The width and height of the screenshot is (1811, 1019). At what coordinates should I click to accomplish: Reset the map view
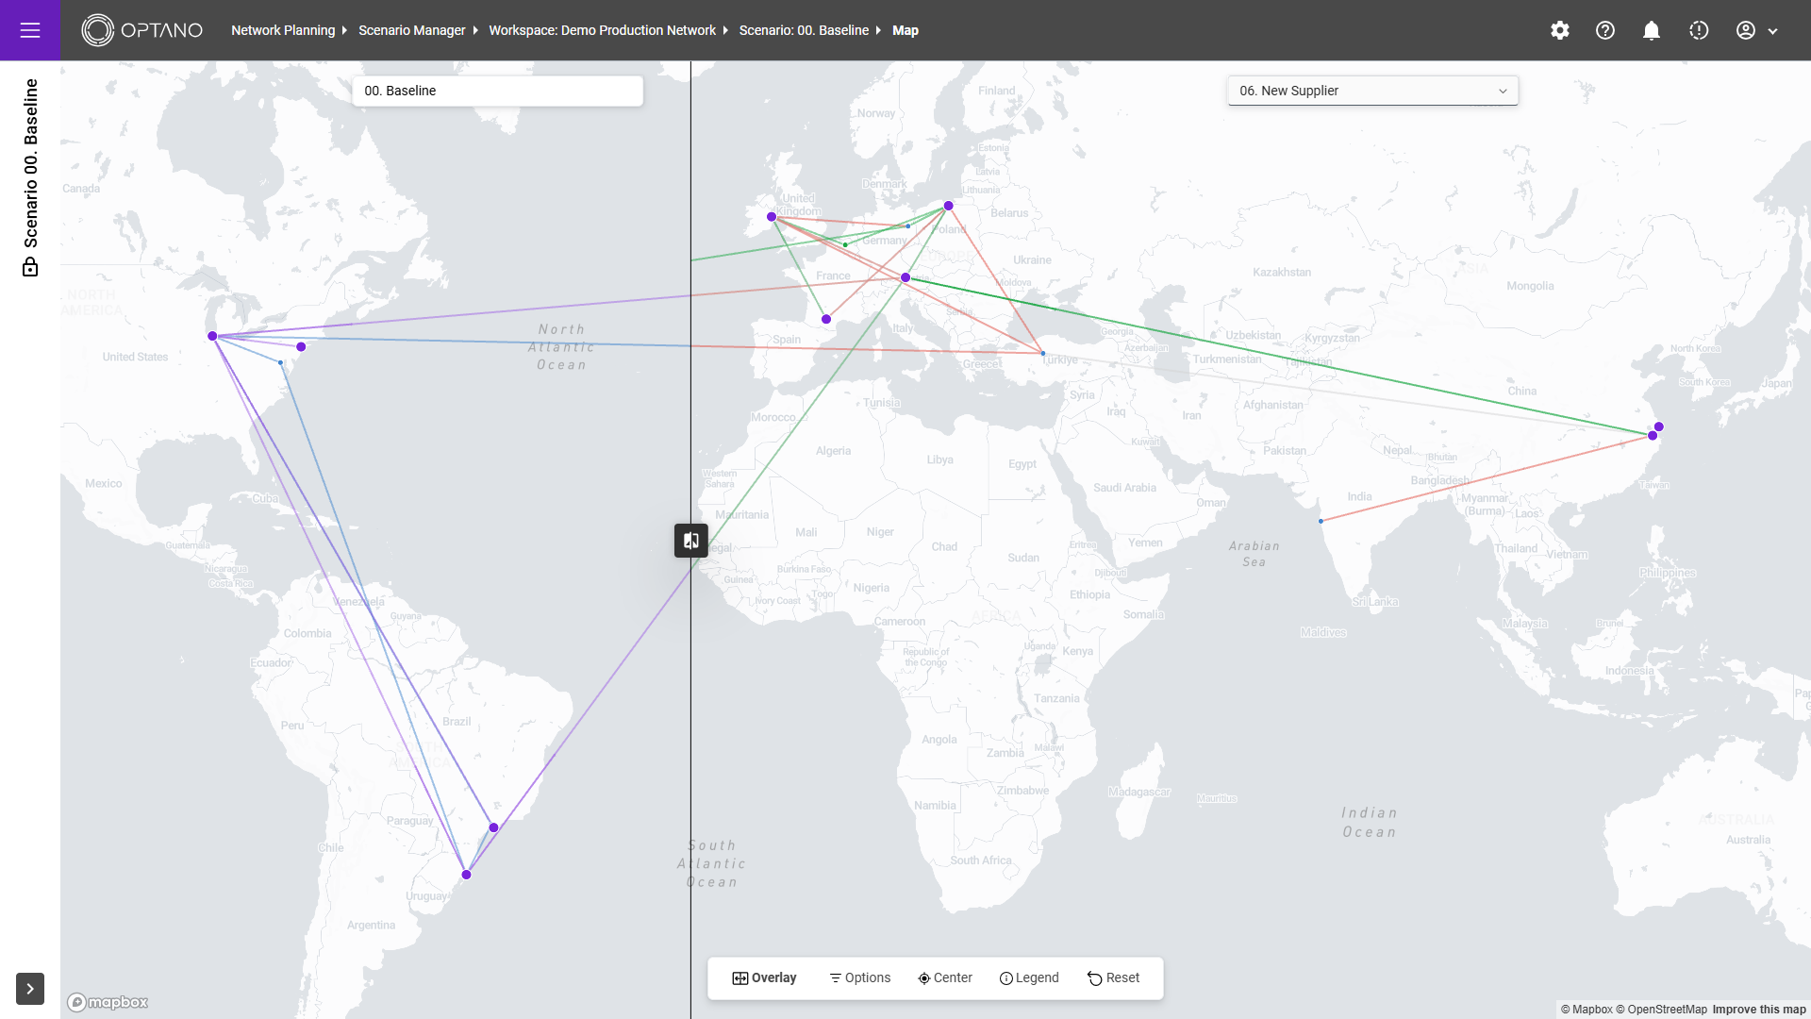[1114, 978]
